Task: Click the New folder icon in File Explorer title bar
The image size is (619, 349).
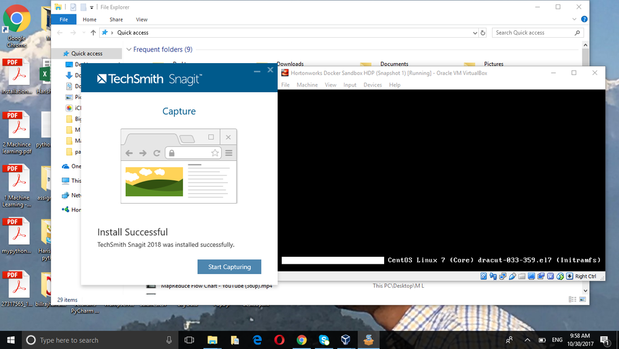Action: [83, 7]
